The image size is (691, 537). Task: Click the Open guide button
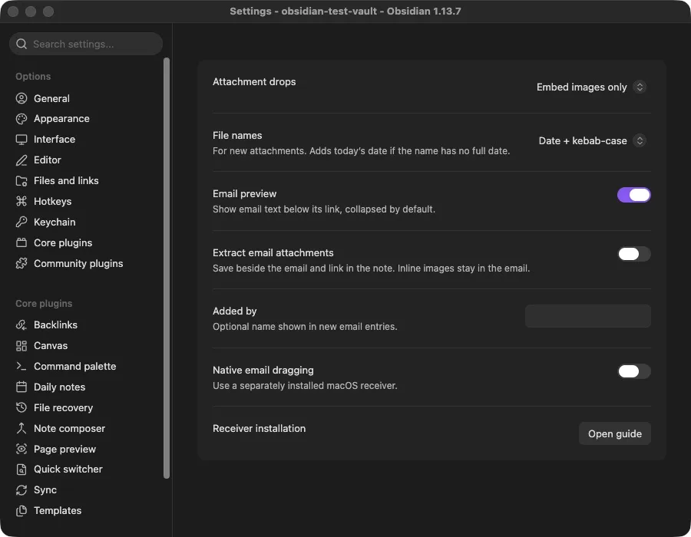(x=615, y=434)
